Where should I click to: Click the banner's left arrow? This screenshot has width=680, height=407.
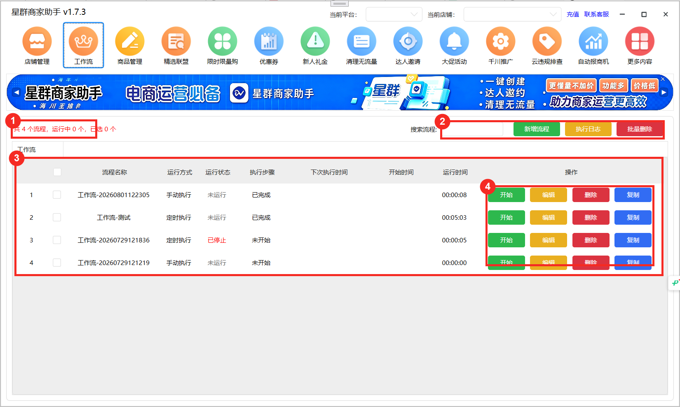tap(16, 92)
